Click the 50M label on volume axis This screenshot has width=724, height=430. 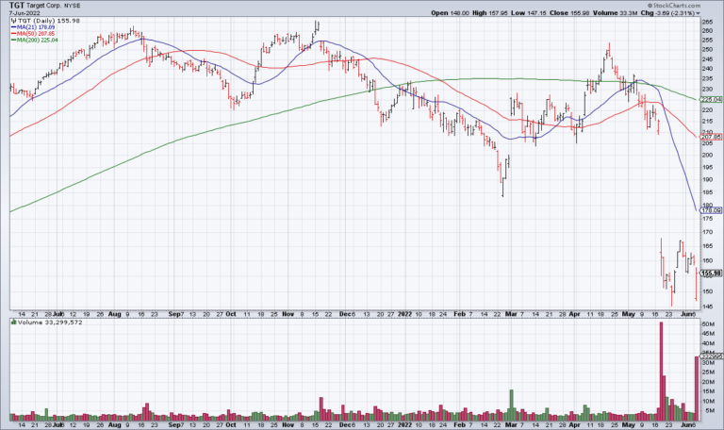click(x=708, y=324)
